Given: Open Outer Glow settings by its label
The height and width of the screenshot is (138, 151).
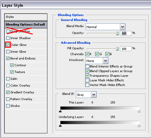Looking at the screenshot, I should (x=19, y=45).
